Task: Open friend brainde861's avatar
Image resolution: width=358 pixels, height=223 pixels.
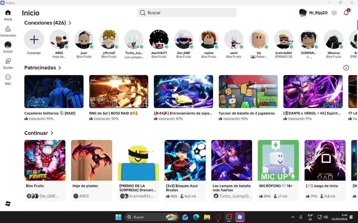Action: [x=283, y=39]
